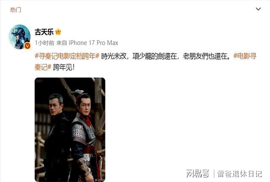
Task: Click the armored warrior in photo
Action: [84, 135]
